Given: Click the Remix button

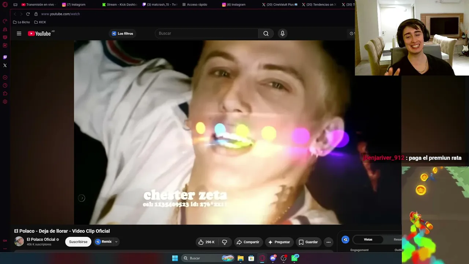Looking at the screenshot, I should point(104,242).
